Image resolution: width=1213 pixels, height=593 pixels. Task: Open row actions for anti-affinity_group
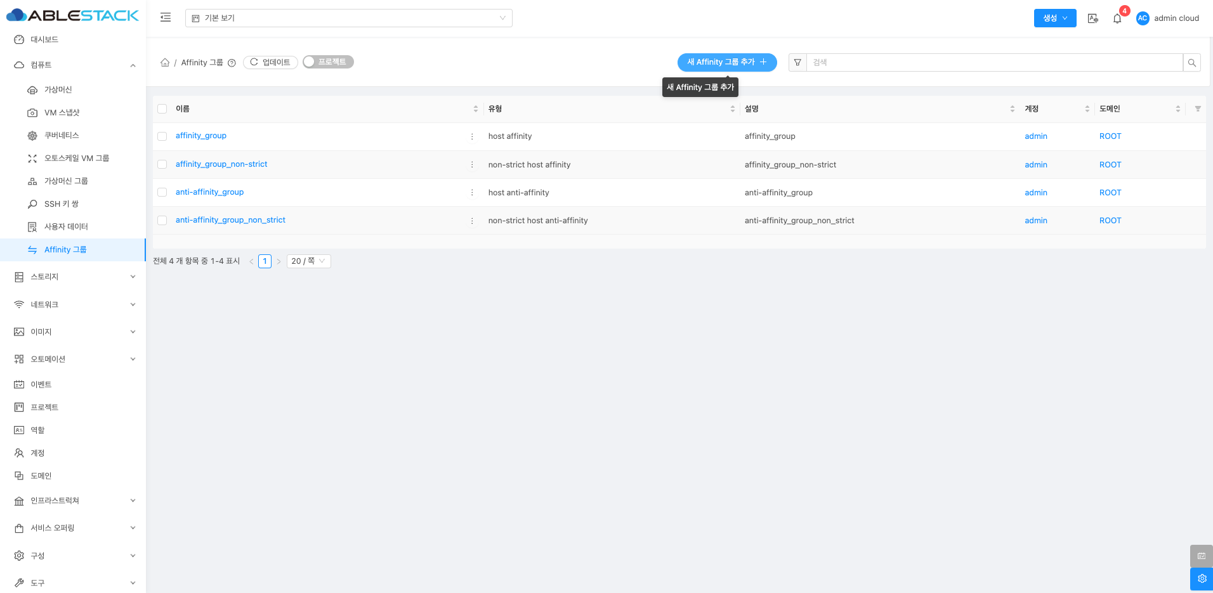pyautogui.click(x=472, y=193)
